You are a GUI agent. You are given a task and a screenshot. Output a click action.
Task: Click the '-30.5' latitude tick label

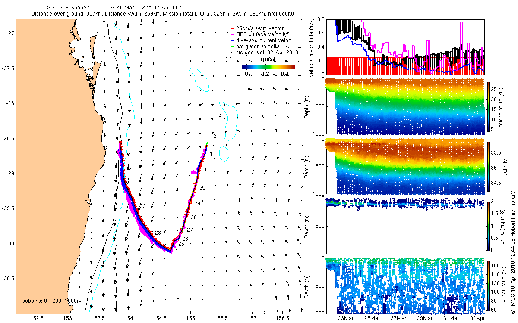tap(7, 278)
